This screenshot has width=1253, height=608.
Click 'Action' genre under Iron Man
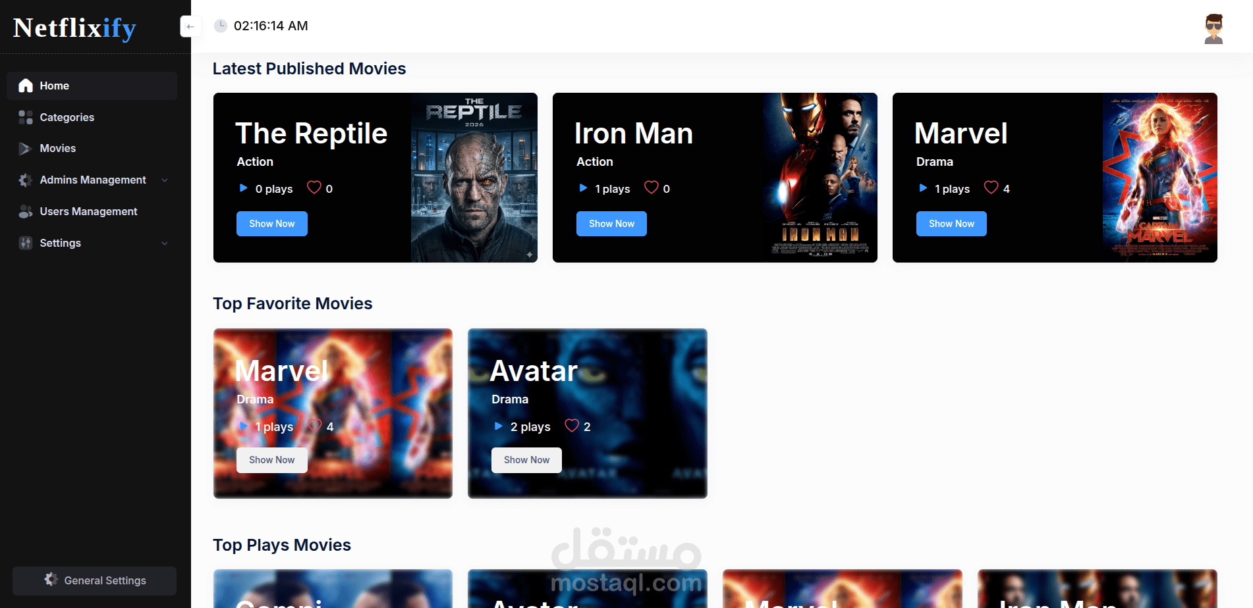click(595, 162)
